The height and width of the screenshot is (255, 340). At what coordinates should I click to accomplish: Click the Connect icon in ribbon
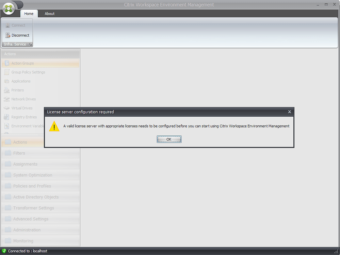(x=8, y=25)
